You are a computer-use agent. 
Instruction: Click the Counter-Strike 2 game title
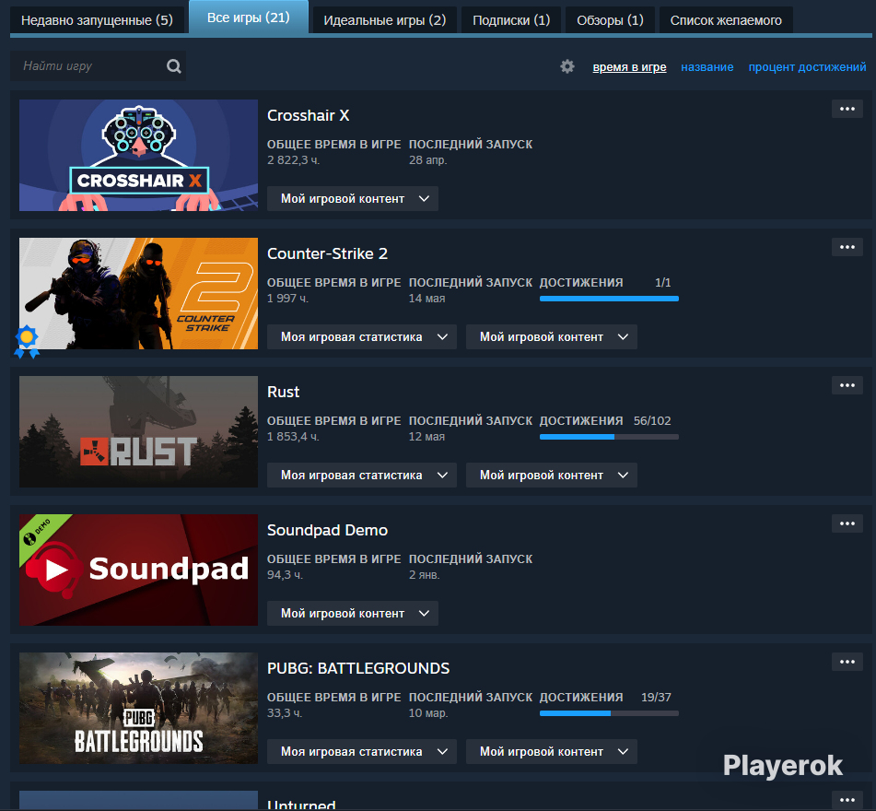pyautogui.click(x=327, y=253)
